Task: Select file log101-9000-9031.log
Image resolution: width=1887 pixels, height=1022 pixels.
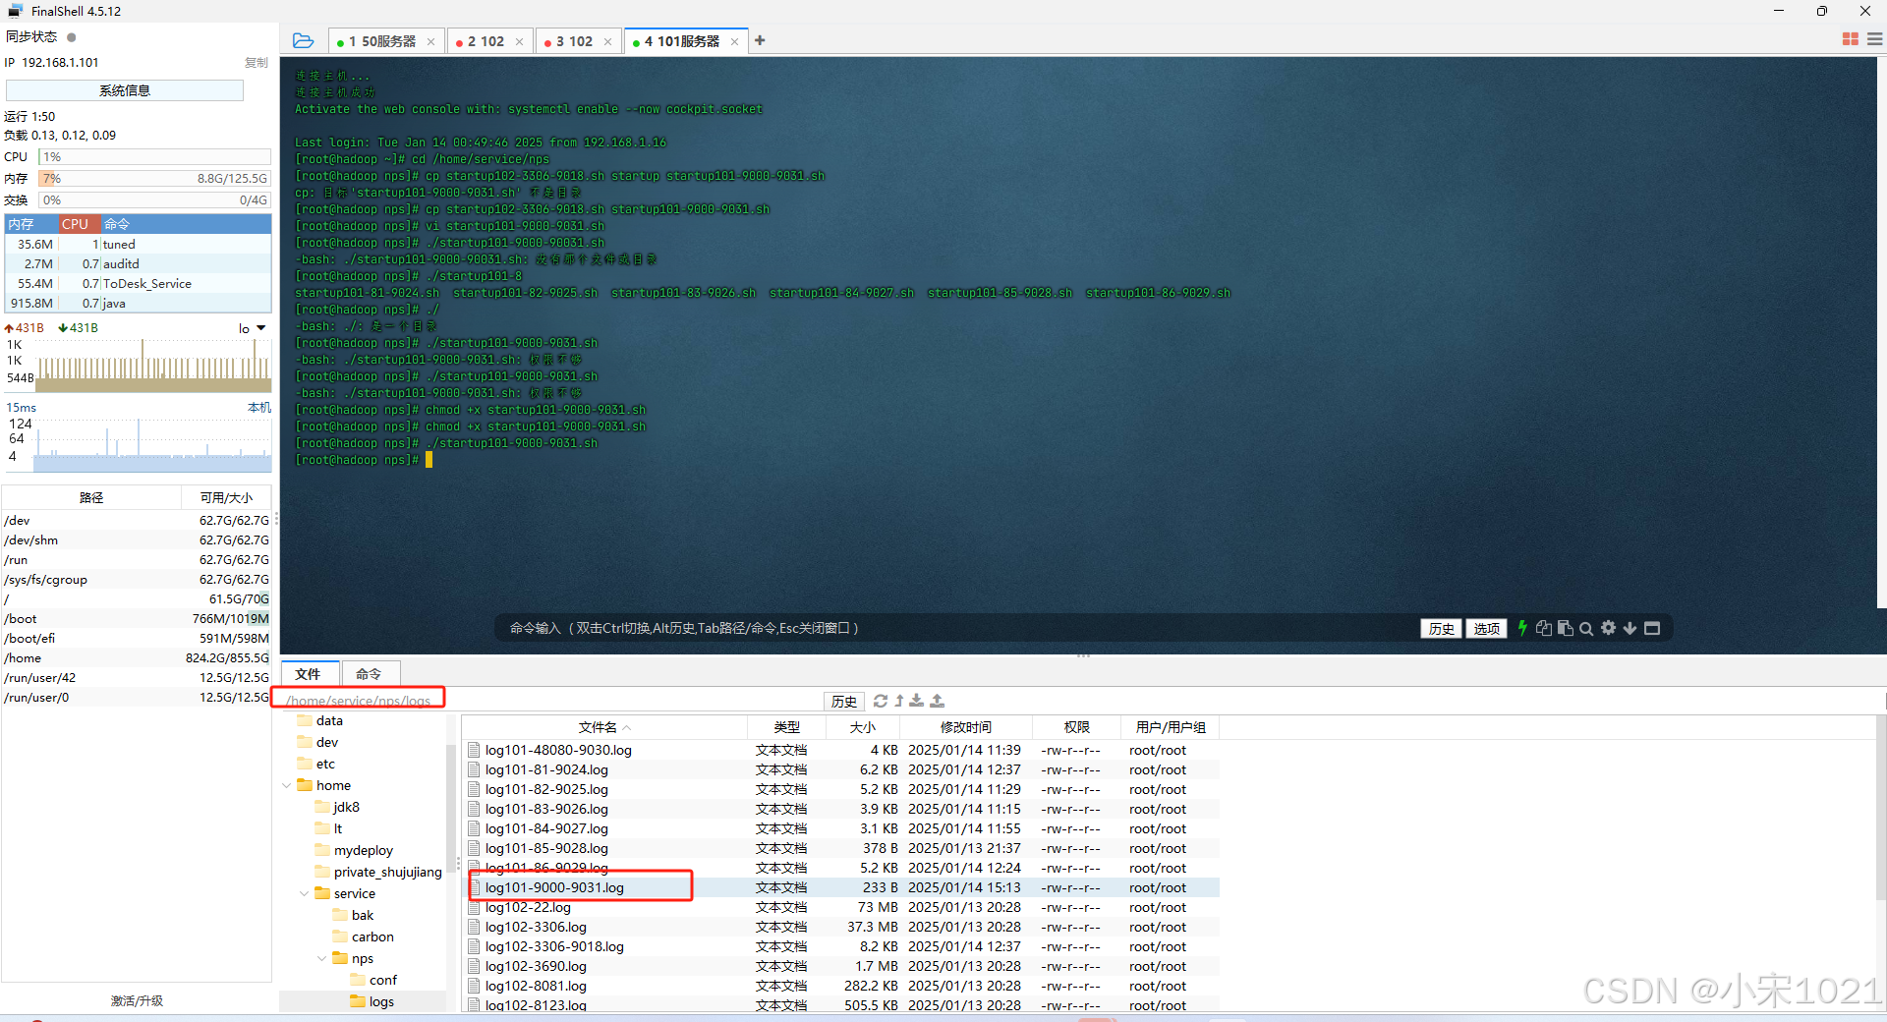Action: coord(841,887)
